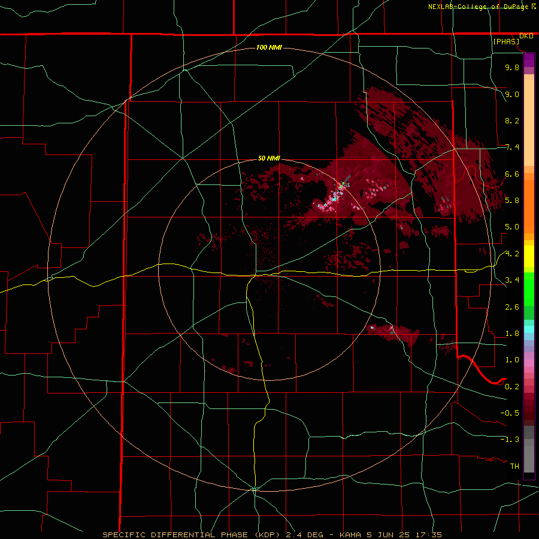
Task: Click the 8.2 color scale value
Action: pos(512,120)
